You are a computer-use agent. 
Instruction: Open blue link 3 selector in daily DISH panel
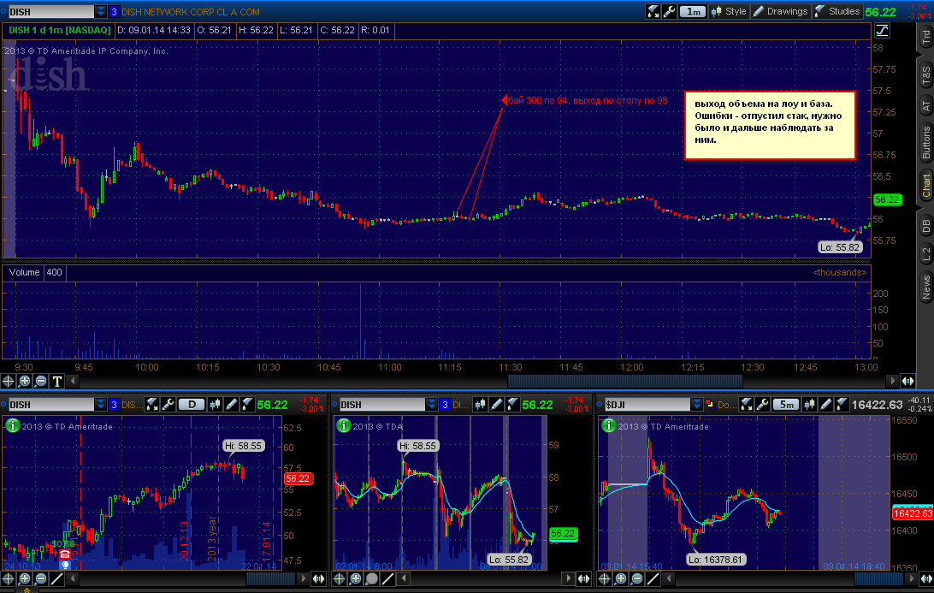coord(114,405)
